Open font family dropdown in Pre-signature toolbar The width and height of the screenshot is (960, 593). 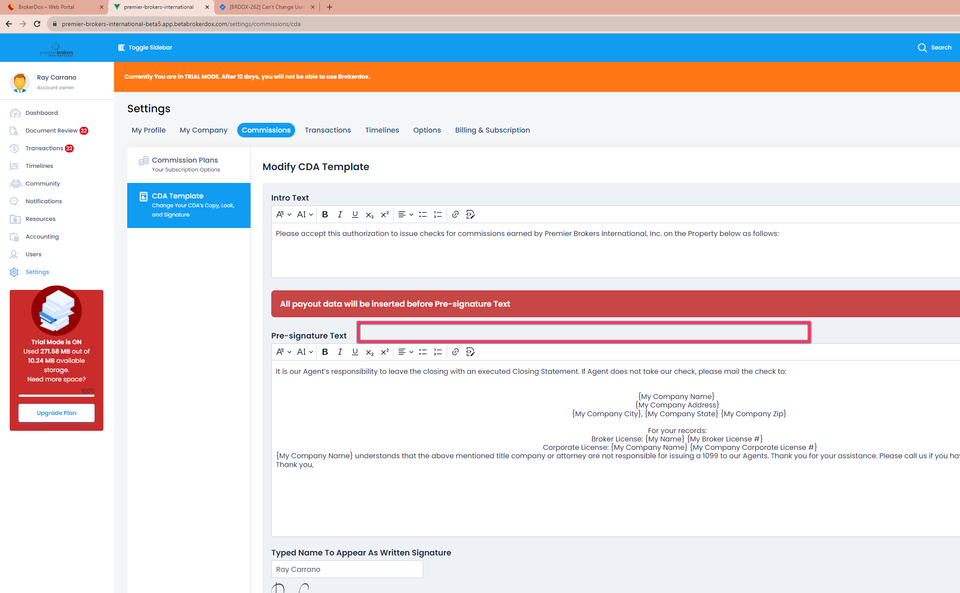click(284, 352)
